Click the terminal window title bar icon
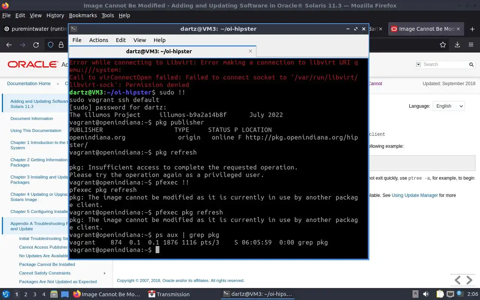The width and height of the screenshot is (480, 300). click(x=74, y=29)
